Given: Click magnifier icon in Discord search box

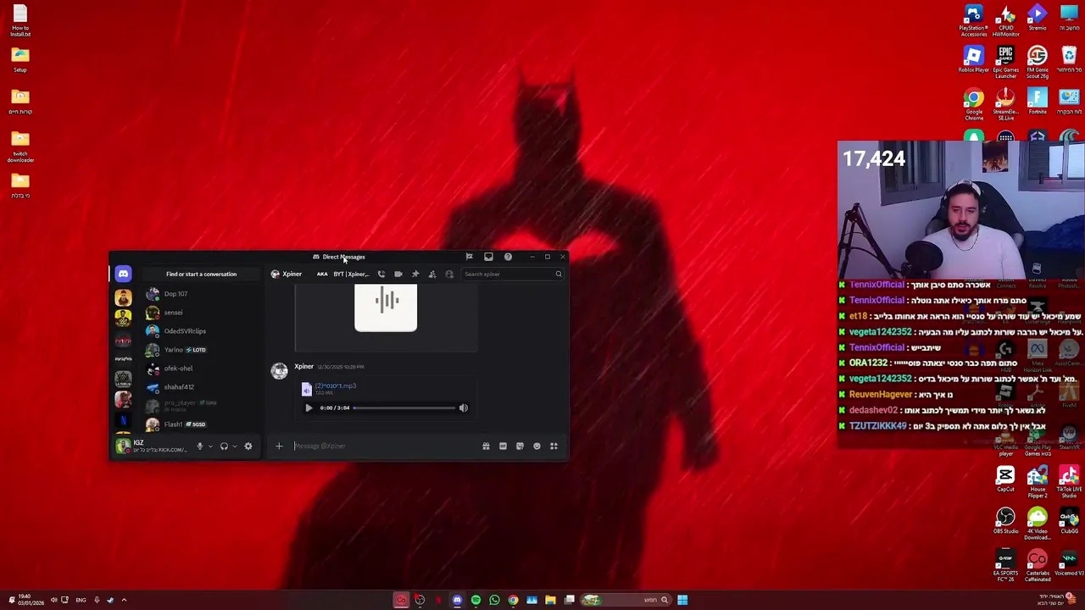Looking at the screenshot, I should click(x=558, y=274).
